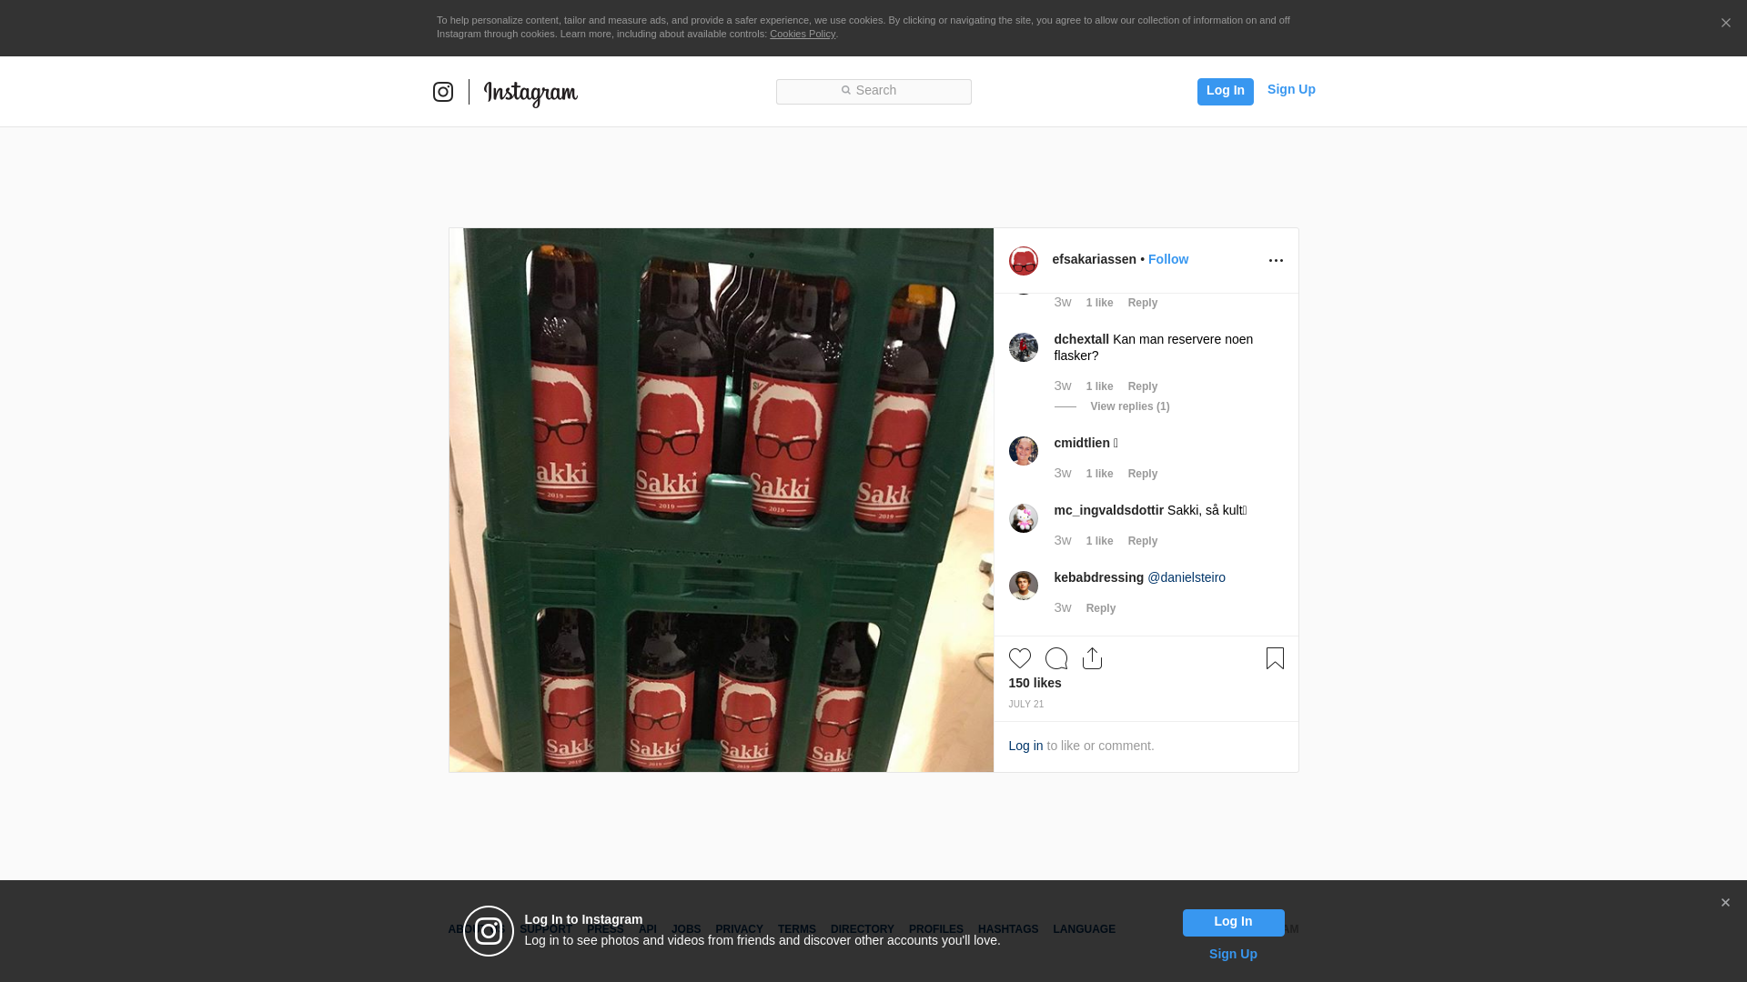Image resolution: width=1747 pixels, height=982 pixels.
Task: Click Instagram icon in bottom login banner
Action: (489, 931)
